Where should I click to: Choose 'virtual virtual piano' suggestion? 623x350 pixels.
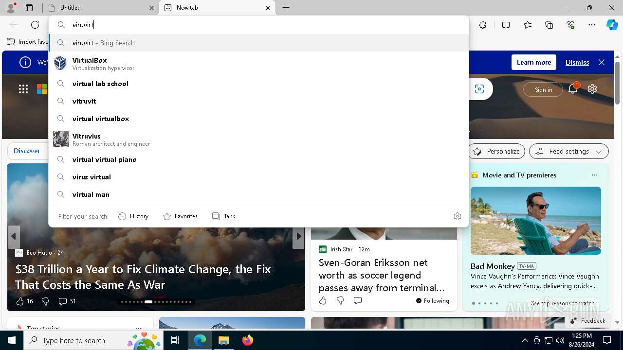pyautogui.click(x=258, y=159)
